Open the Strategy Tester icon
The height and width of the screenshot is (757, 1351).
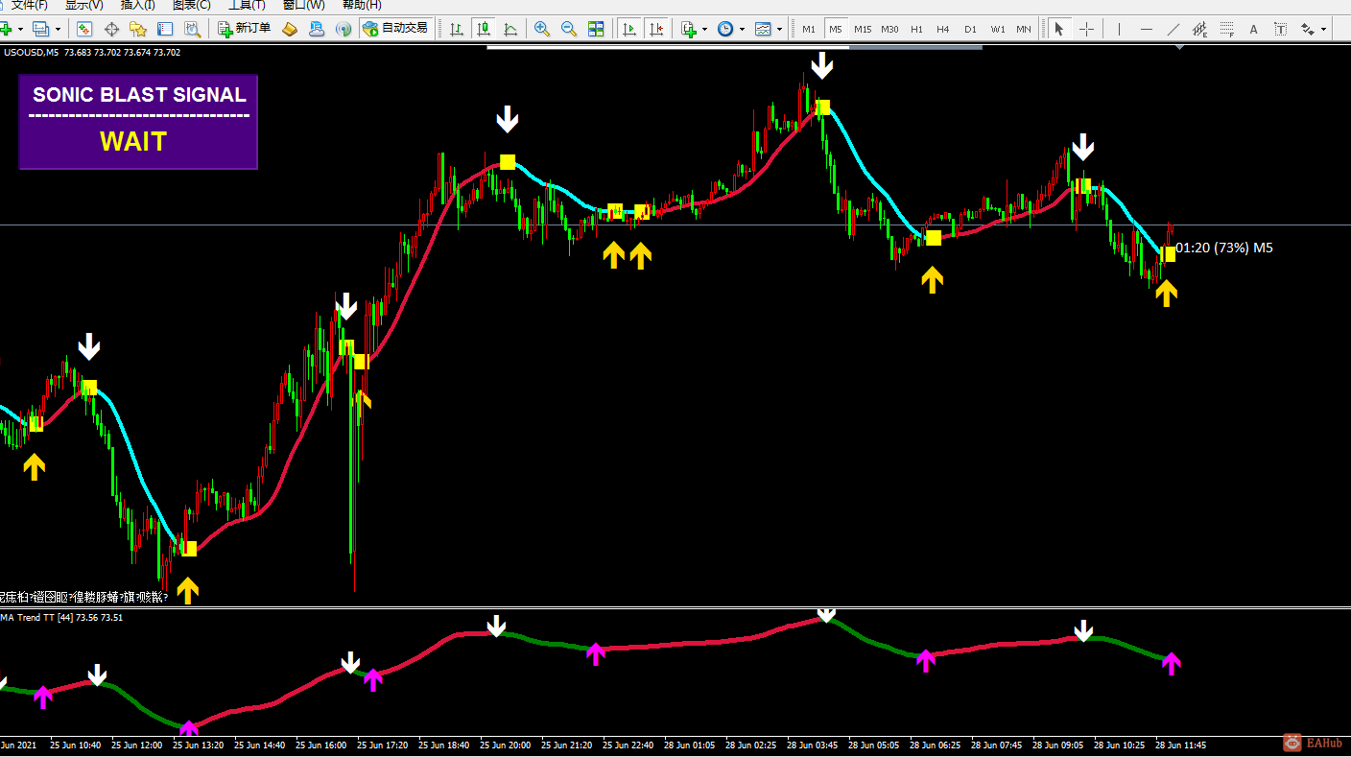(x=192, y=29)
